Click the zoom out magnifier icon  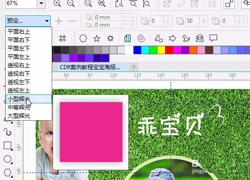click(x=71, y=3)
